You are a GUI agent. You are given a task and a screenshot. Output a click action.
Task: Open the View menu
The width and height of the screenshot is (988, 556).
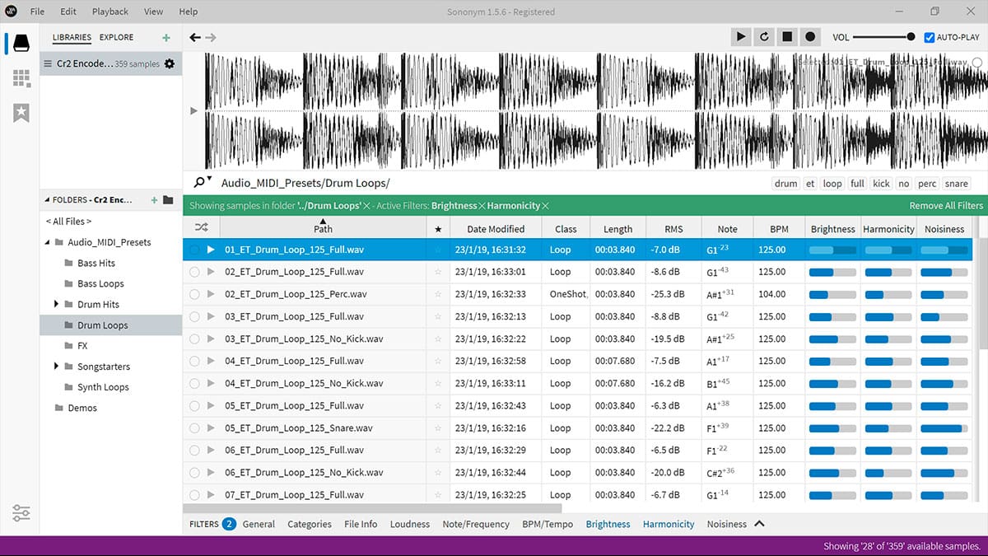(153, 12)
